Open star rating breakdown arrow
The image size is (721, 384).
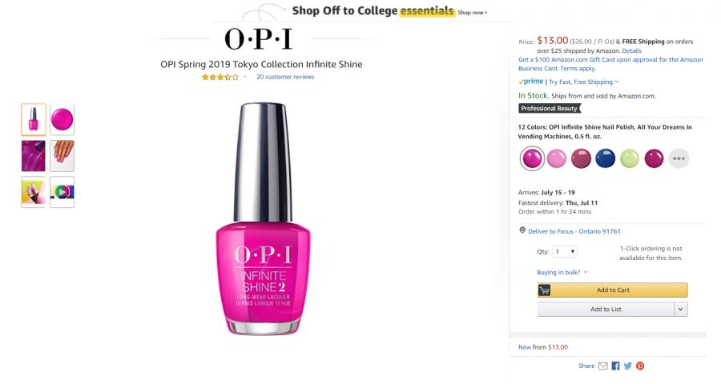pos(245,77)
